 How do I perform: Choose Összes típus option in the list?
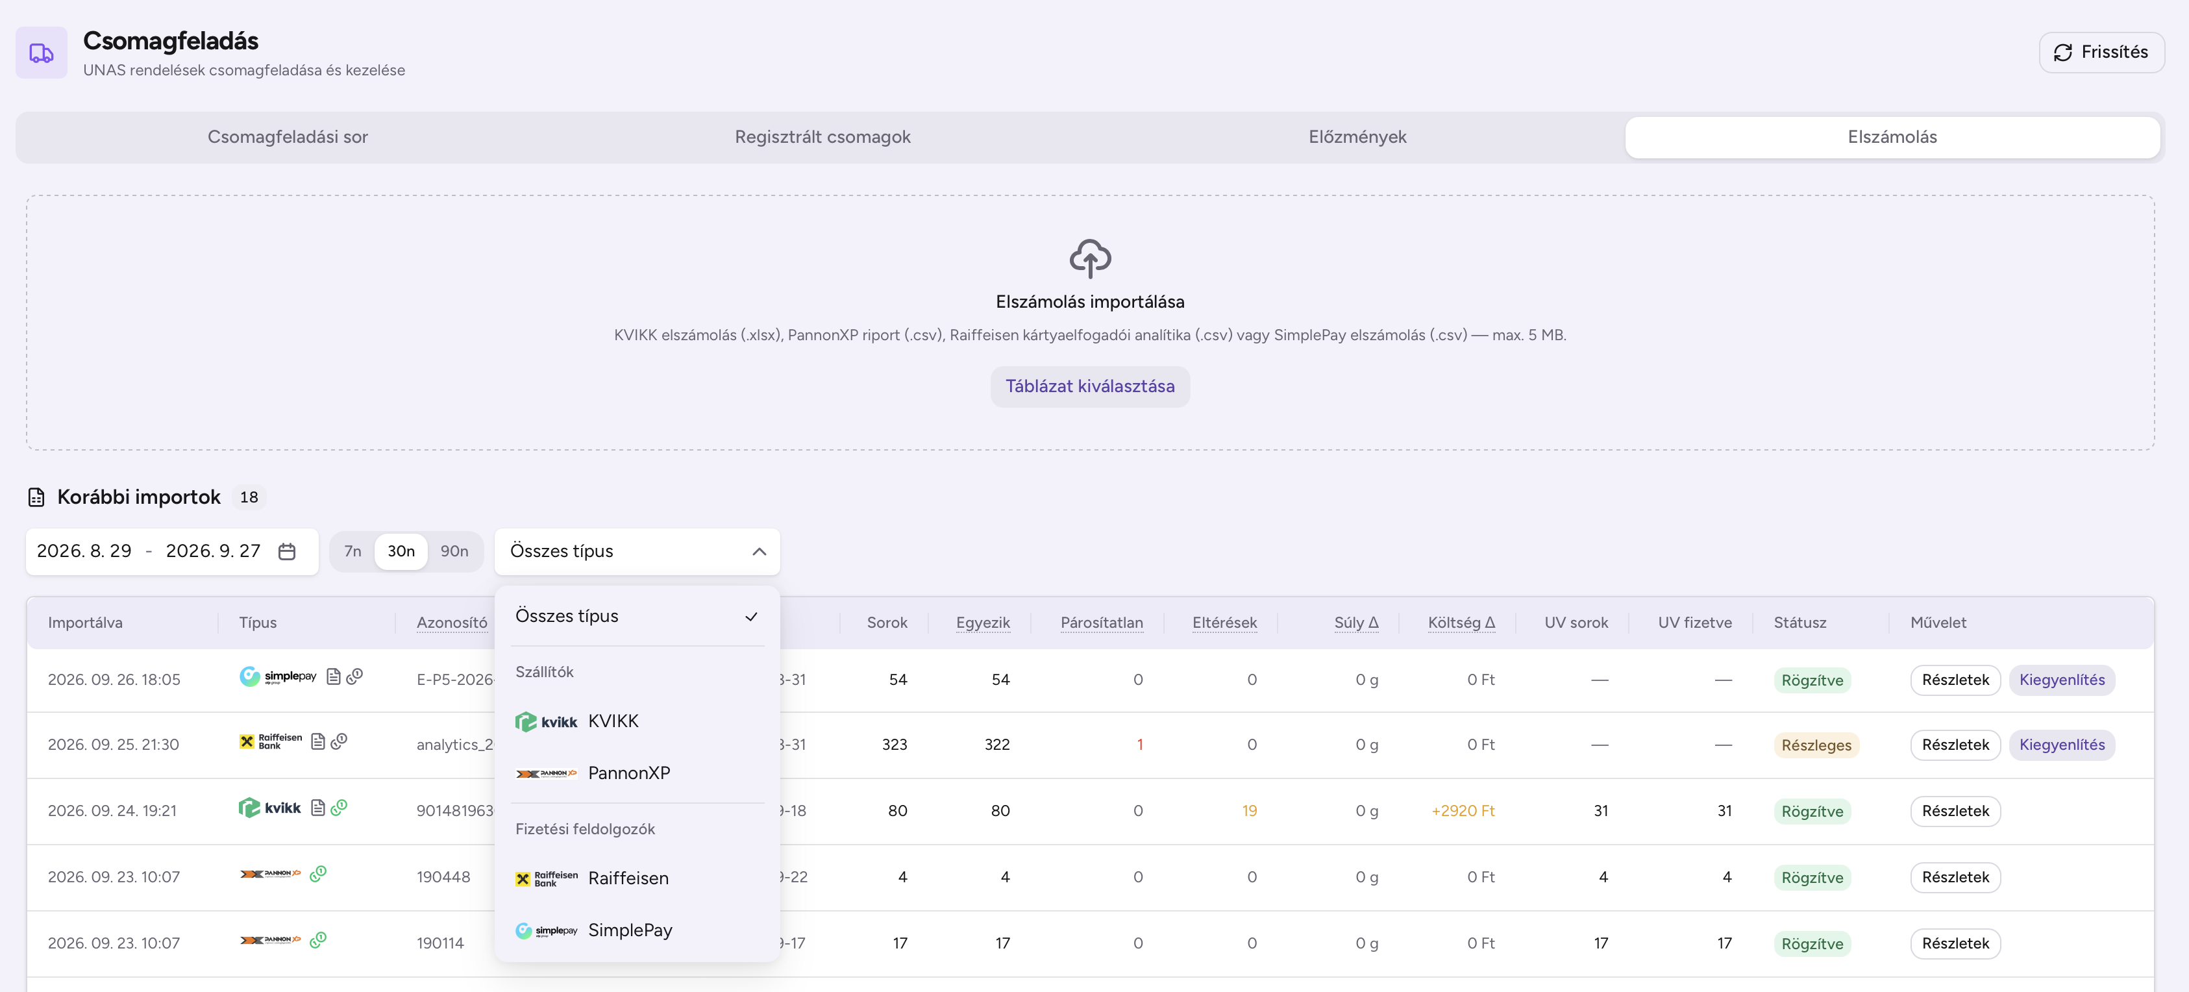[637, 616]
